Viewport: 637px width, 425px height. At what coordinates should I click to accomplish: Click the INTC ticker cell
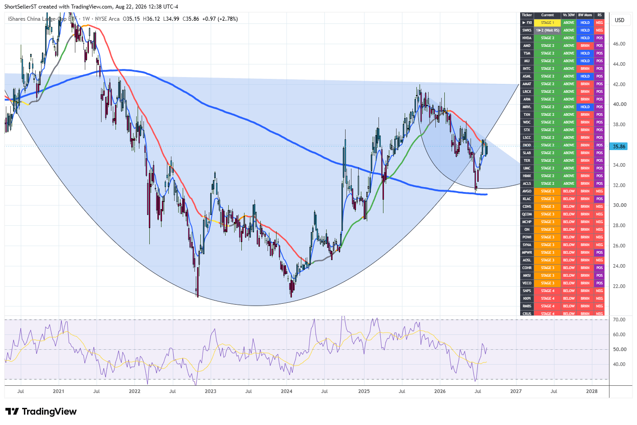tap(527, 69)
